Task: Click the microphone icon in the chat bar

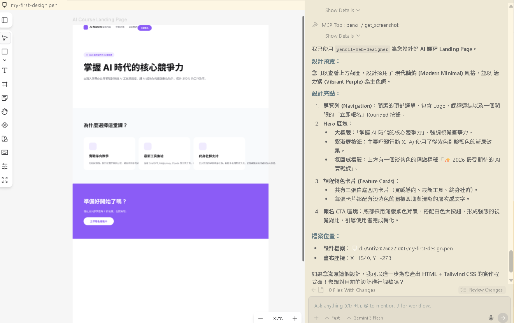Action: [491, 318]
